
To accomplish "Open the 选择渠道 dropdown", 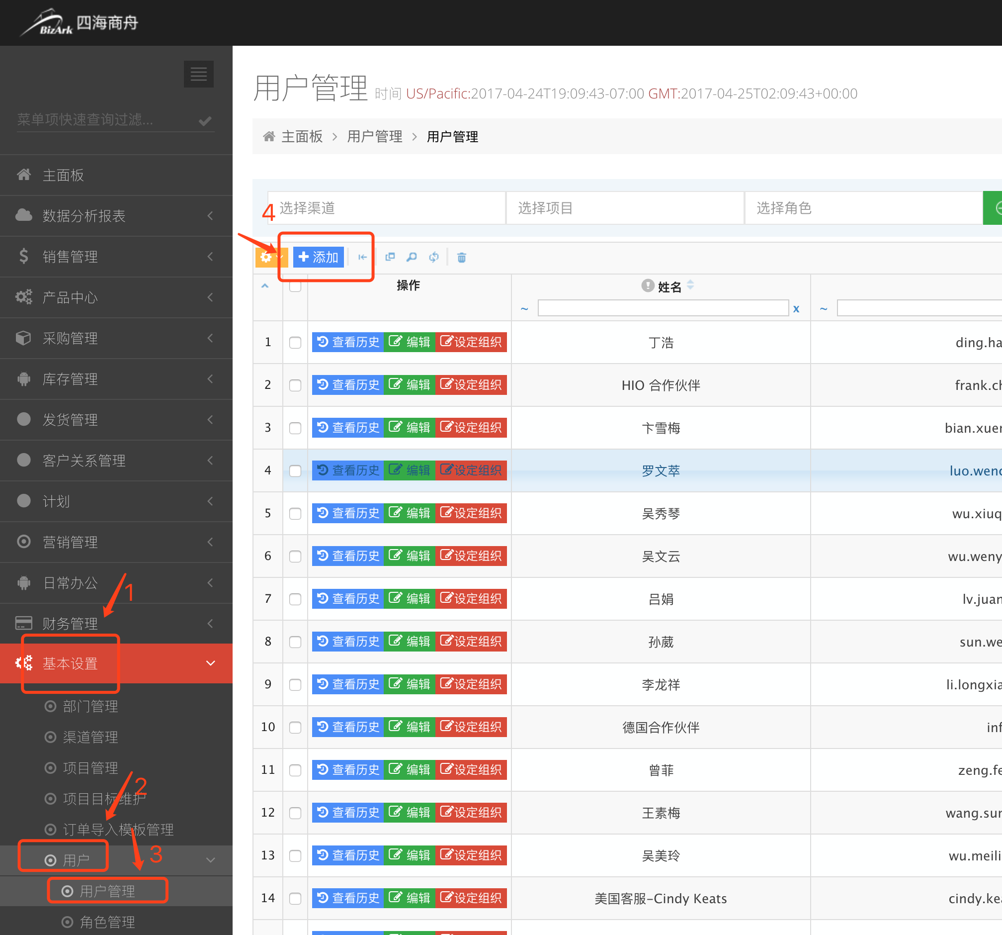I will (387, 208).
